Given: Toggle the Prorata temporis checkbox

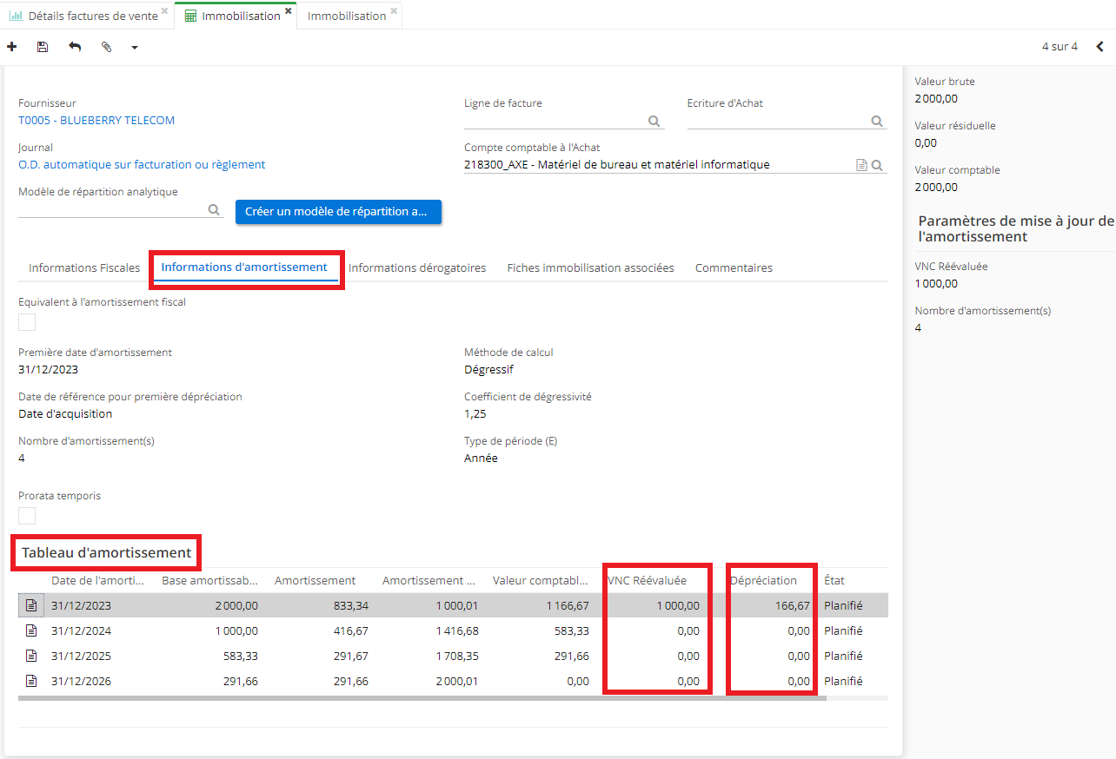Looking at the screenshot, I should coord(27,516).
